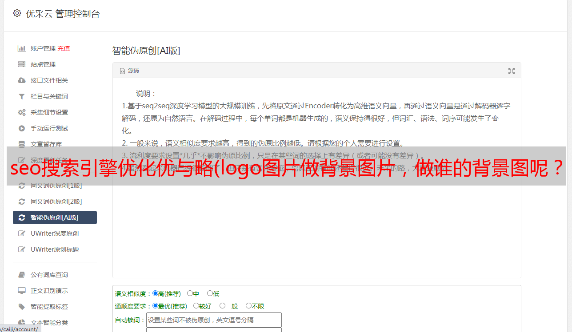Select the active 智能伪原创[AI版] menu item
This screenshot has width=572, height=332.
click(55, 217)
